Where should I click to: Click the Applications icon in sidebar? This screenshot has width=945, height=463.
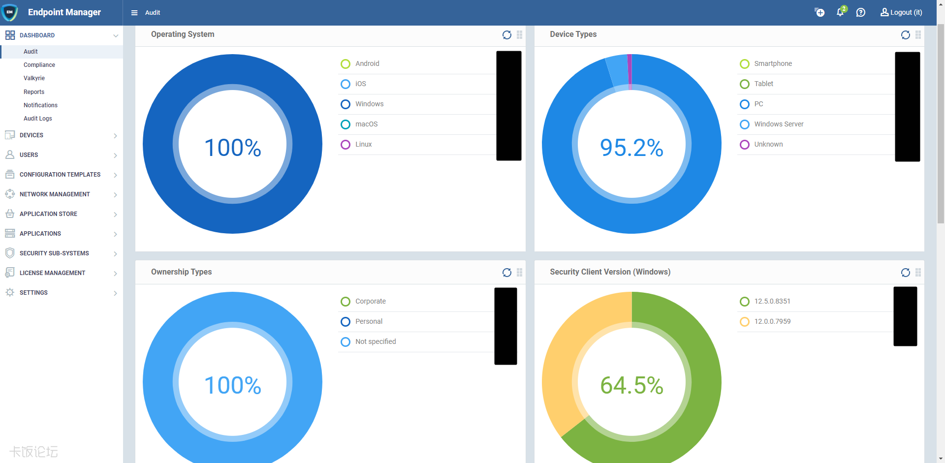point(10,233)
